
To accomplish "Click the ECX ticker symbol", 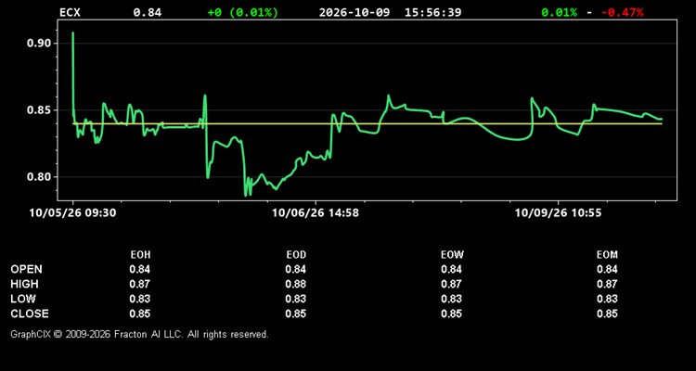I will point(71,12).
